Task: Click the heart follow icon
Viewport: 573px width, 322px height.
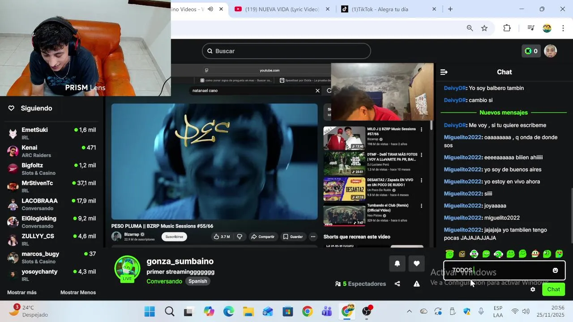Action: click(x=416, y=263)
